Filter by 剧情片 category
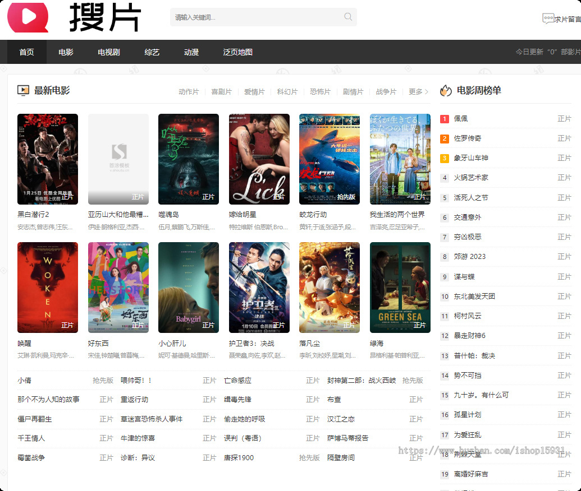 pyautogui.click(x=353, y=92)
